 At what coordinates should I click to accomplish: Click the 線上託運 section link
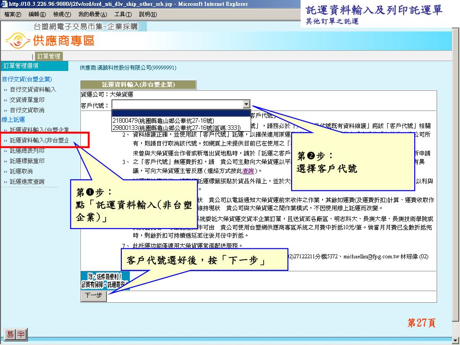tap(13, 119)
